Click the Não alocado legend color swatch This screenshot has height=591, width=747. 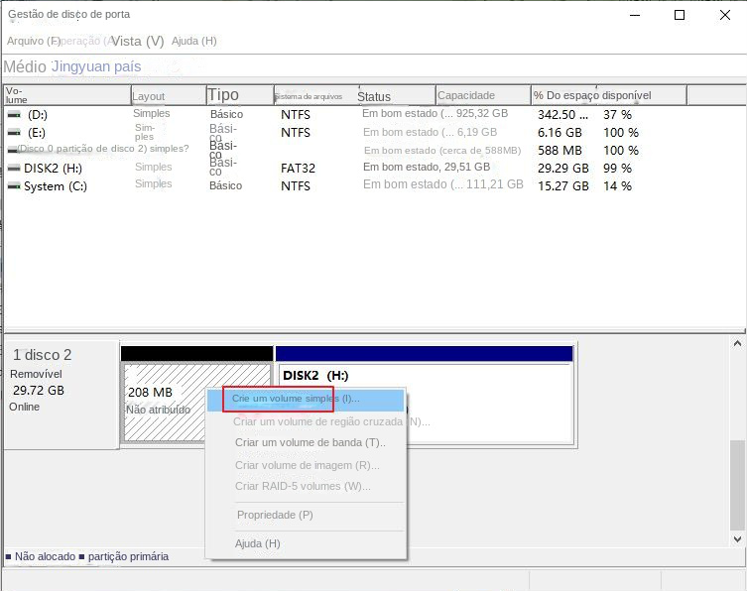9,557
